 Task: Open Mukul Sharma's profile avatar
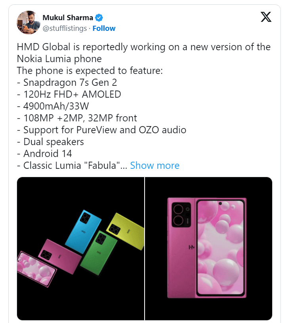pos(29,23)
